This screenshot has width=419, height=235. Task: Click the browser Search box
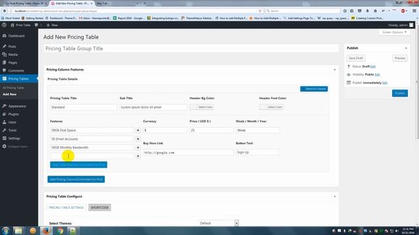(302, 11)
